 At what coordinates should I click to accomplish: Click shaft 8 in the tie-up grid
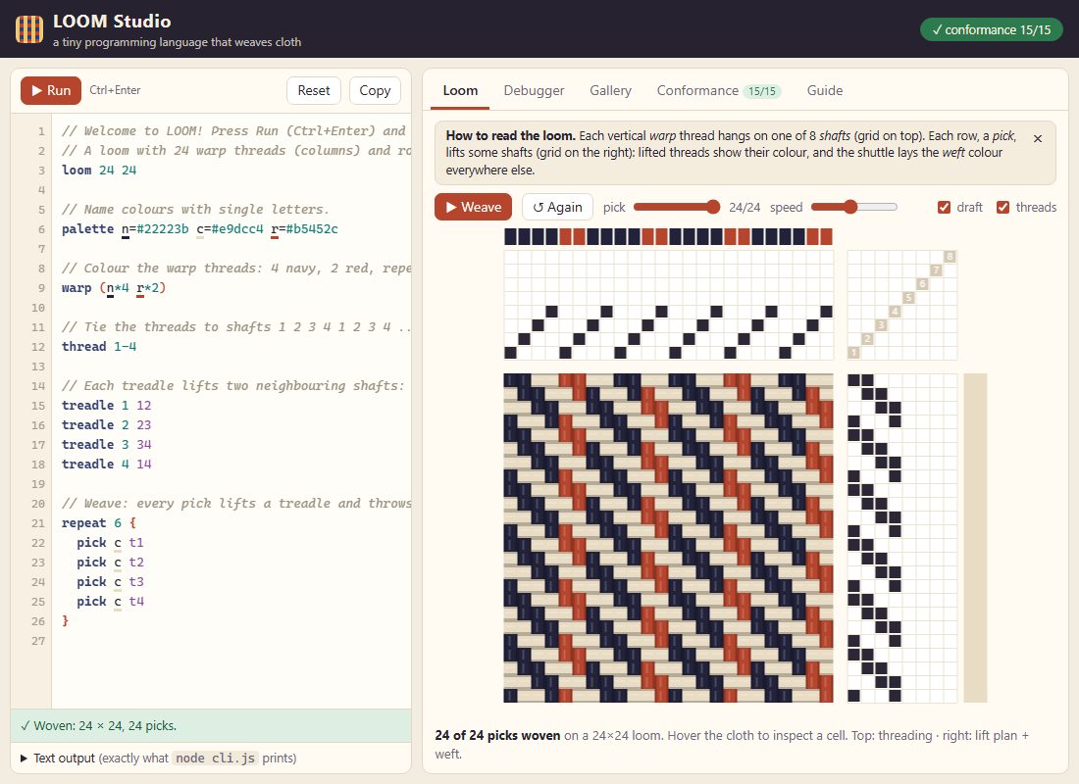coord(950,257)
